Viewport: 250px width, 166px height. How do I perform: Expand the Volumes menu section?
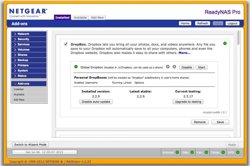tap(29, 50)
